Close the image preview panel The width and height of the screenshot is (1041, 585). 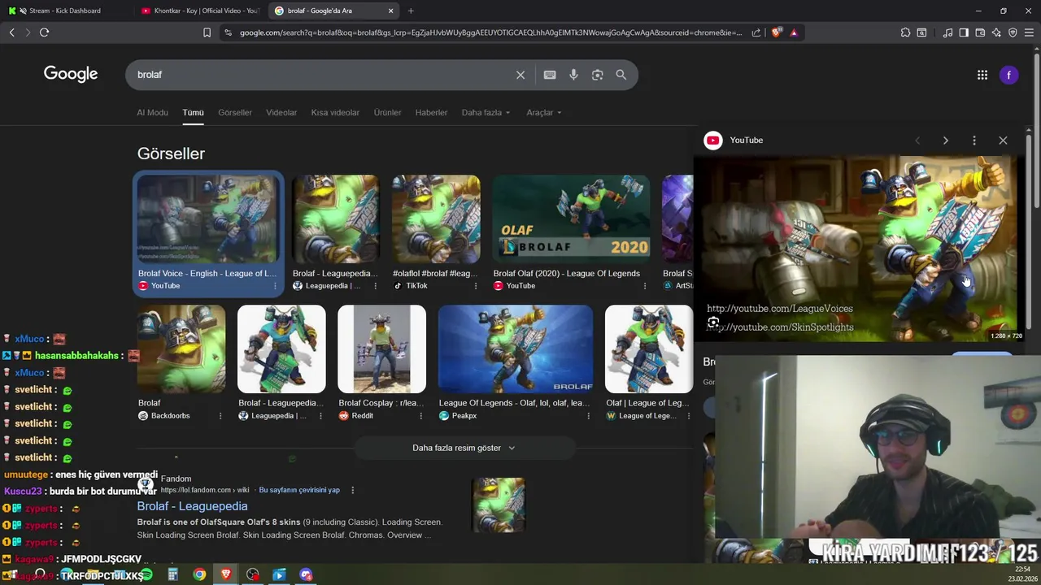click(x=1003, y=141)
